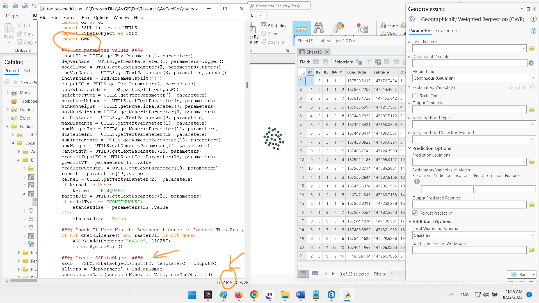Disable Robust Prediction
The height and width of the screenshot is (303, 539).
click(x=415, y=213)
